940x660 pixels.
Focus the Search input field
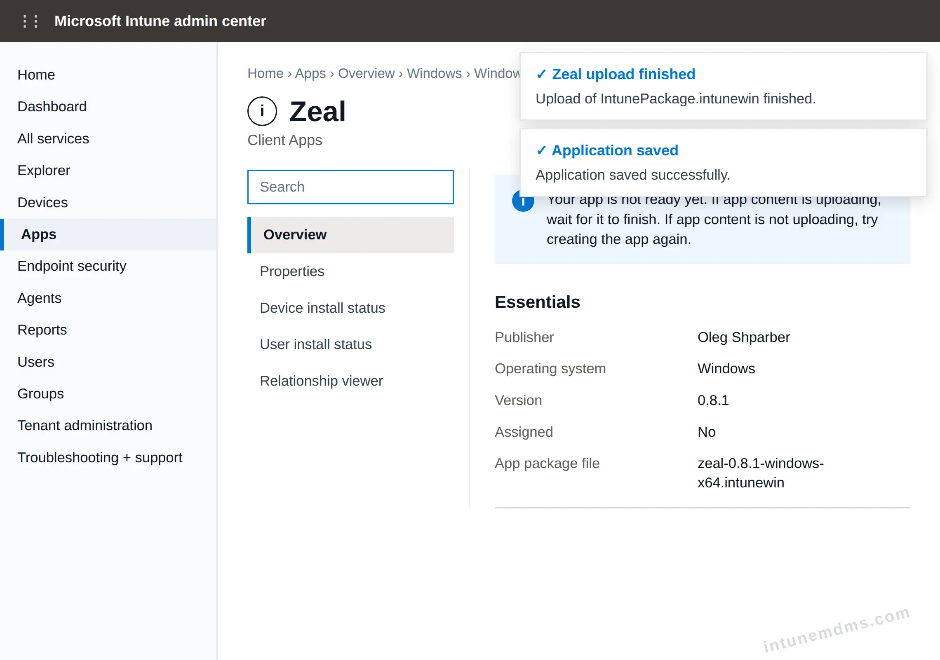tap(350, 187)
